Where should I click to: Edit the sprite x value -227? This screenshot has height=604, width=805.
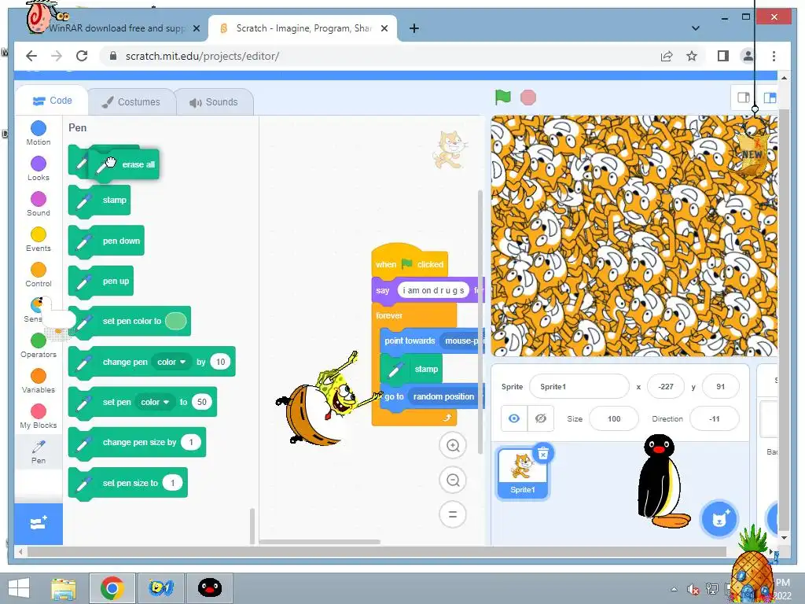tap(666, 387)
